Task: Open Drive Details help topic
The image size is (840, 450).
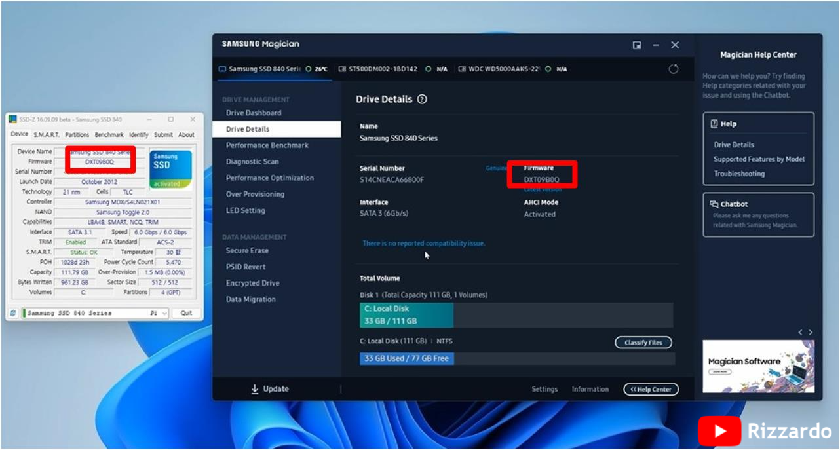Action: tap(734, 145)
